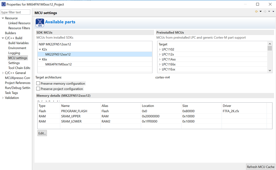This screenshot has height=170, width=276.
Task: Click the Refresh MCU Cache button
Action: (261, 167)
